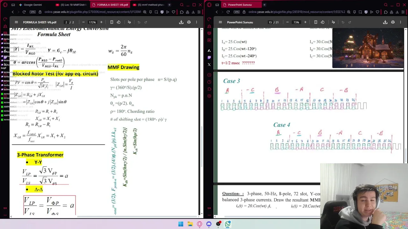Go back in the left browser window

pyautogui.click(x=13, y=12)
